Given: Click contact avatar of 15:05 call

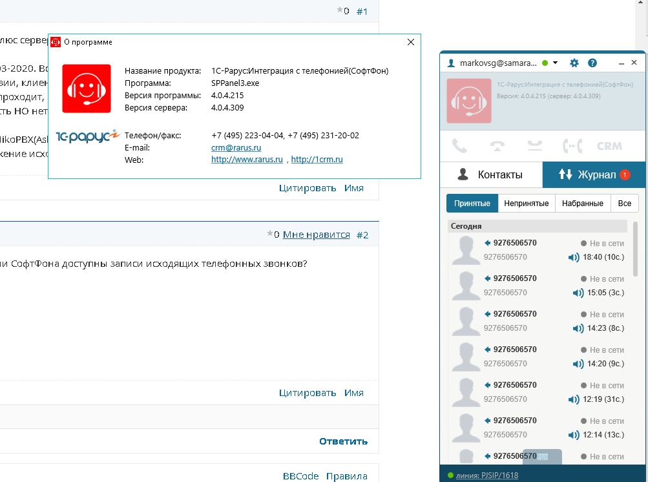Looking at the screenshot, I should click(466, 286).
